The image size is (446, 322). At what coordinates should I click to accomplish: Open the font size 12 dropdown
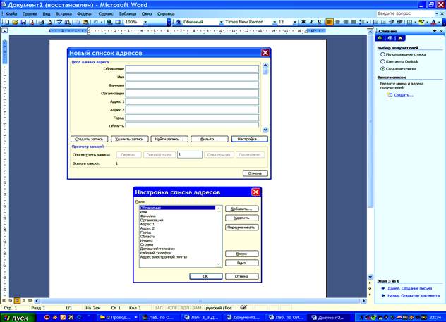[x=295, y=22]
